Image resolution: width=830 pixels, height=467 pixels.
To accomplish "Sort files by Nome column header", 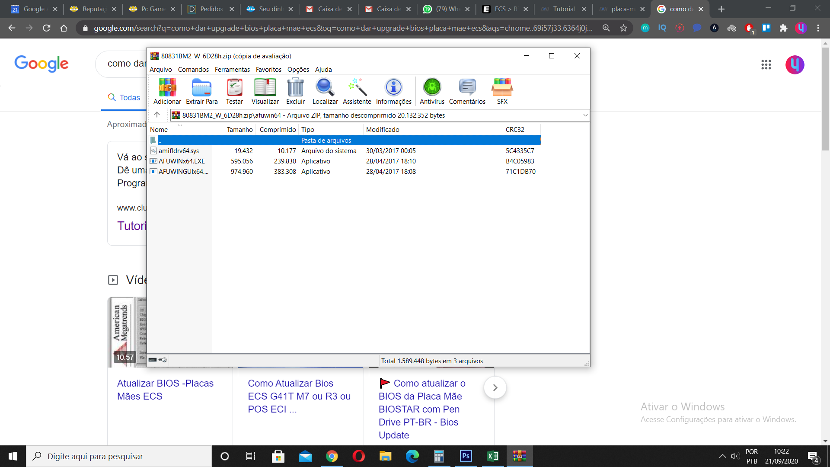I will 159,129.
